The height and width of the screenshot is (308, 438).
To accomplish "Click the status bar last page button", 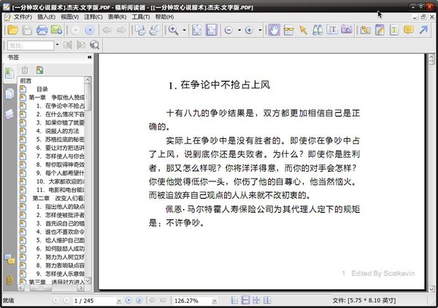I will [139, 300].
